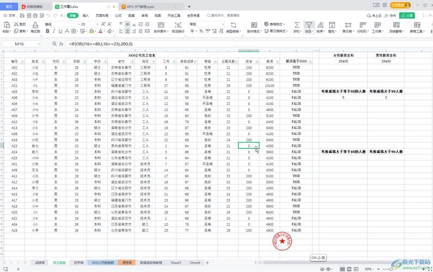Open filter dropdown of 年龄 column
The image size is (433, 272).
pyautogui.click(x=84, y=61)
